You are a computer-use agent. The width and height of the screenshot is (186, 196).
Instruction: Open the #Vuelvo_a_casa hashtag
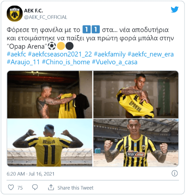coord(115,62)
